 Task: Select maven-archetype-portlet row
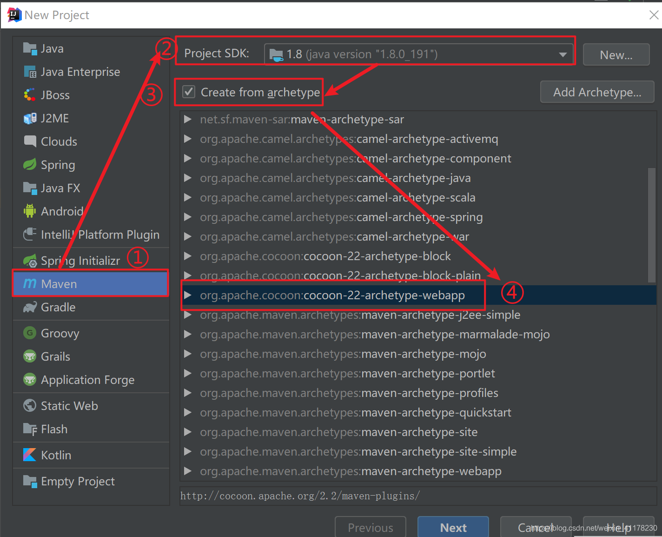click(x=418, y=373)
